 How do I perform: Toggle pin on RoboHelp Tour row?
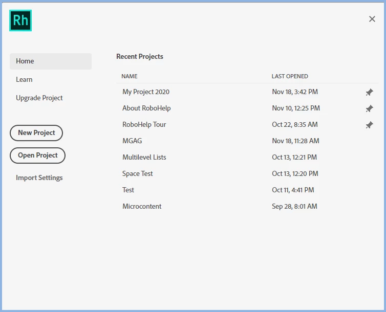pos(369,125)
